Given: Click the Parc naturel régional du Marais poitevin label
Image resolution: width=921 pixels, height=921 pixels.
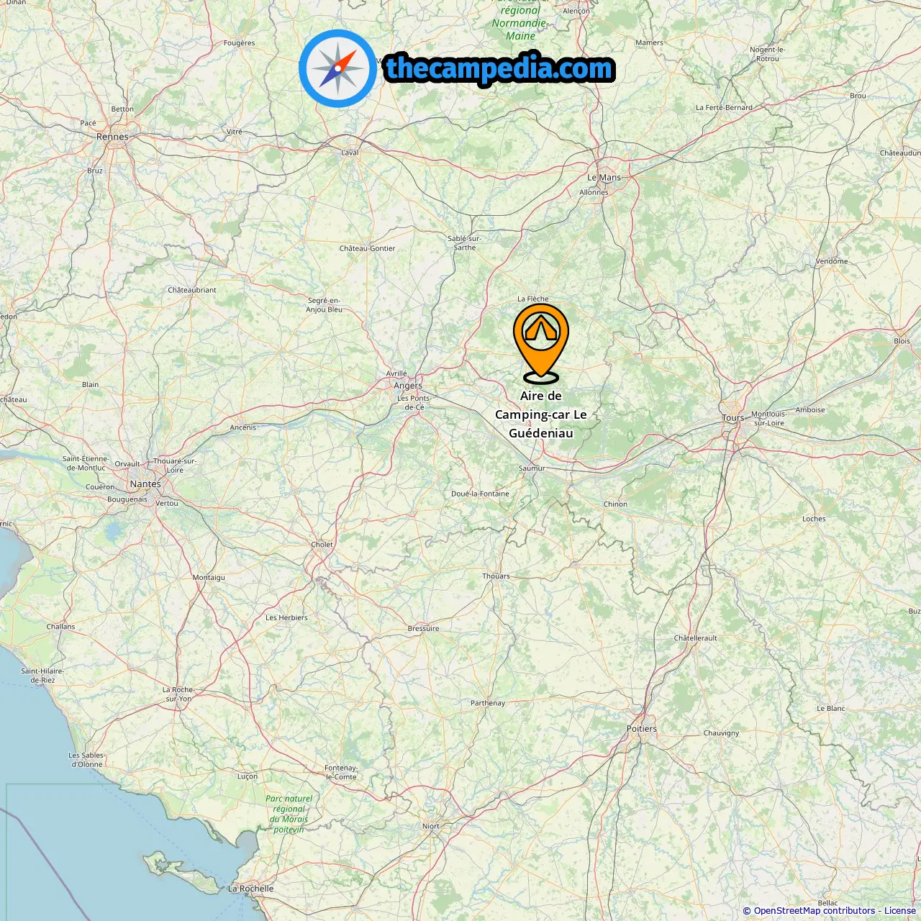Looking at the screenshot, I should pos(289,814).
